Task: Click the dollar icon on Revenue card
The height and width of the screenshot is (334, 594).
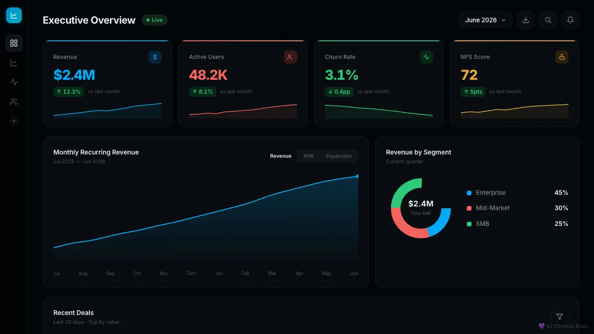Action: (x=155, y=57)
